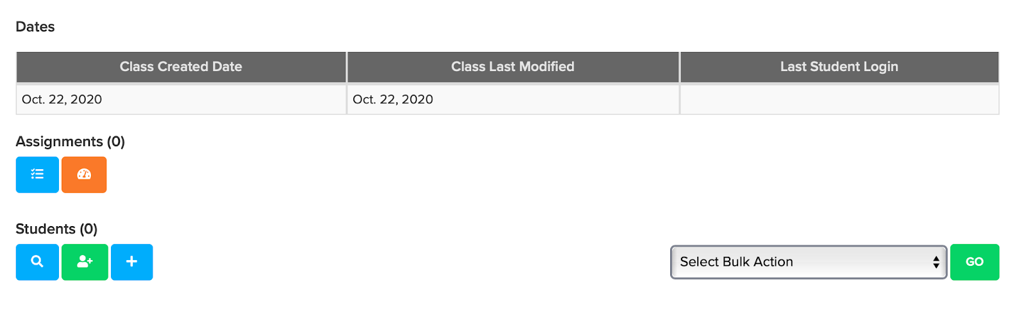Click the orange dashboard gauge icon
The width and height of the screenshot is (1026, 312).
pyautogui.click(x=84, y=174)
